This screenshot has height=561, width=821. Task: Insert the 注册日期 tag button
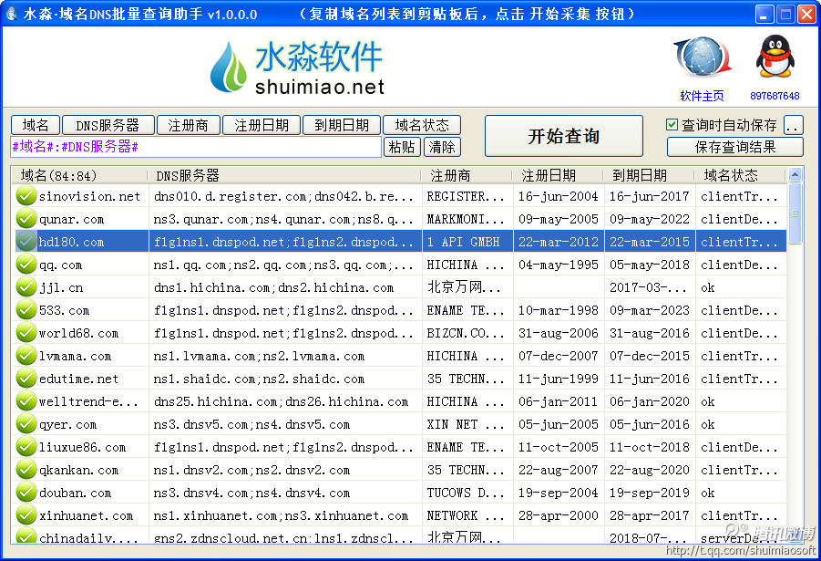(262, 125)
